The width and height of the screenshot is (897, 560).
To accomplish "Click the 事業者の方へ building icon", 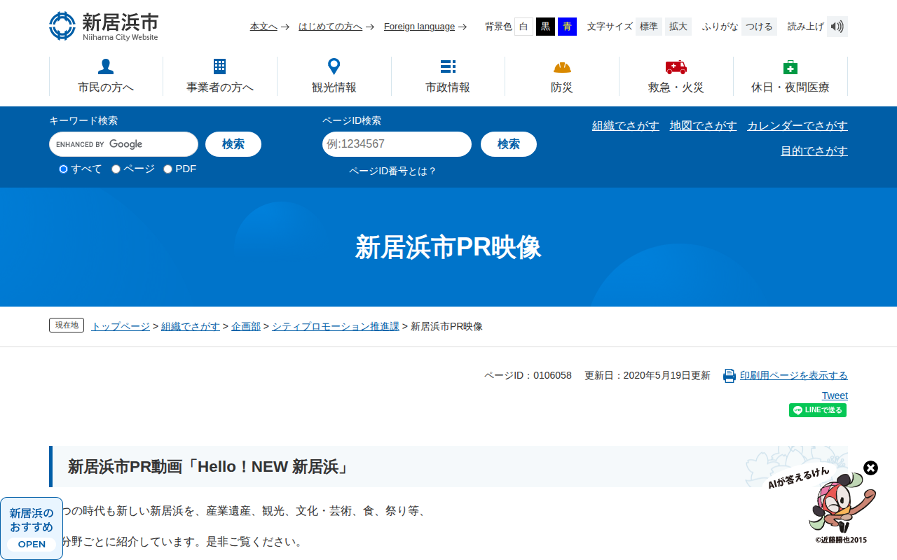I will [x=219, y=66].
